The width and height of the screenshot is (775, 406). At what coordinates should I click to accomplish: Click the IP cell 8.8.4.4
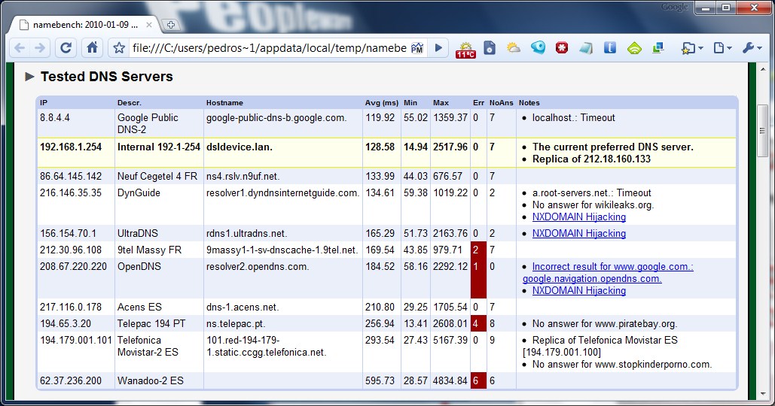[55, 118]
